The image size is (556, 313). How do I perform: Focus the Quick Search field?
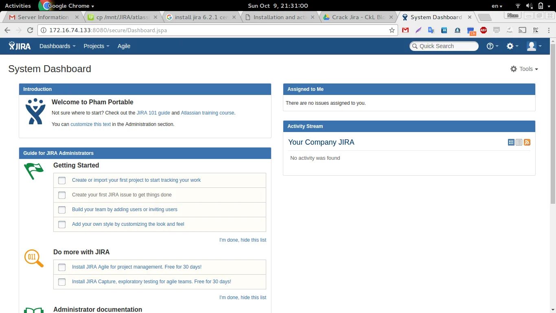coord(444,46)
